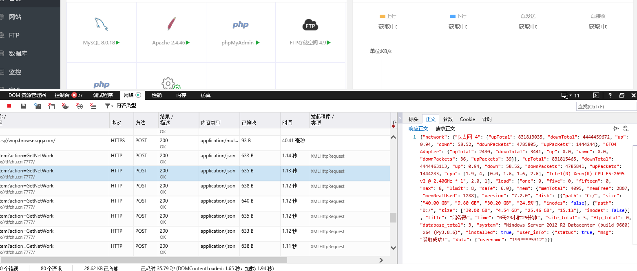Screen dimensions: 637x271
Task: Sort by 时间 column header
Action: point(295,120)
